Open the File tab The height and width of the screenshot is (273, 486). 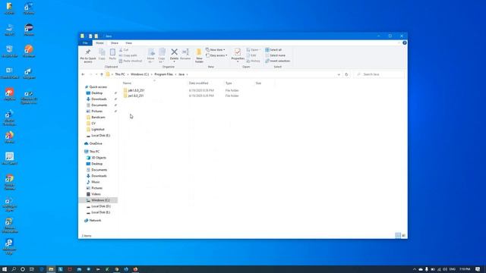pyautogui.click(x=85, y=43)
